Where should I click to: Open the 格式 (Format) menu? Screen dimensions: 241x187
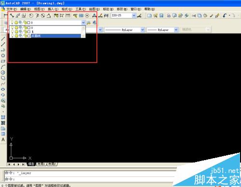point(67,9)
